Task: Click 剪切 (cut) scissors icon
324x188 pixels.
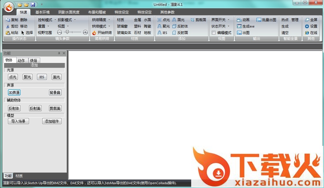Action: pyautogui.click(x=12, y=26)
